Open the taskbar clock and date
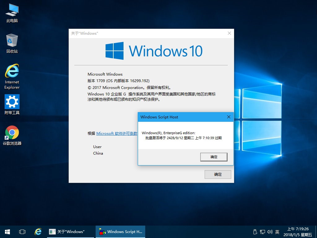Image resolution: width=317 pixels, height=238 pixels. point(298,232)
